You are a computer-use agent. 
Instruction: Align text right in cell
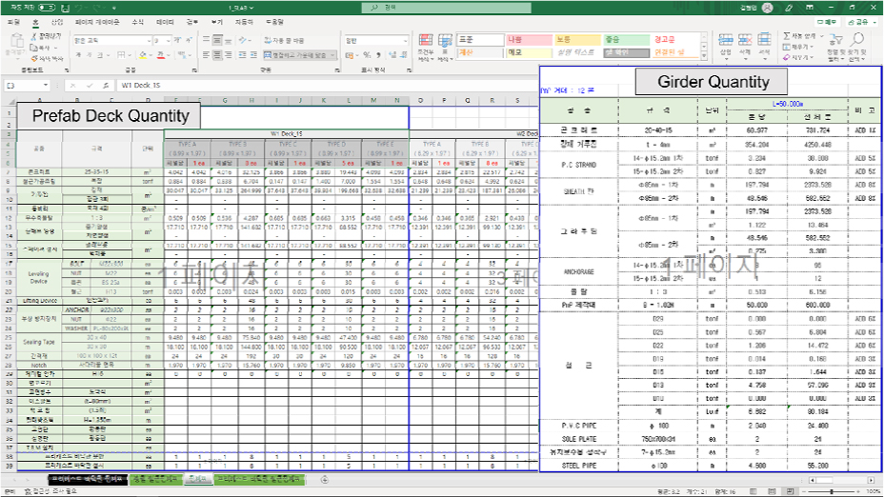tap(229, 54)
